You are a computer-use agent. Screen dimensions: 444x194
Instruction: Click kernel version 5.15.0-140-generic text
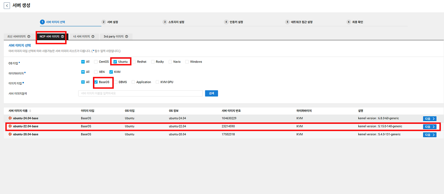tap(380, 126)
